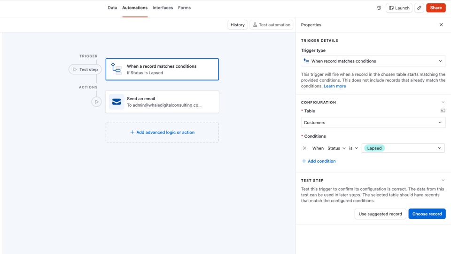Open the Learn more link
Screen dimensions: 451x254
click(335, 86)
